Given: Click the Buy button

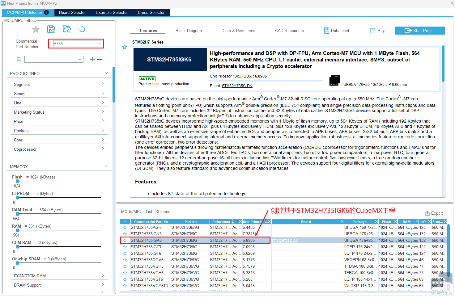Looking at the screenshot, I should pyautogui.click(x=377, y=31).
